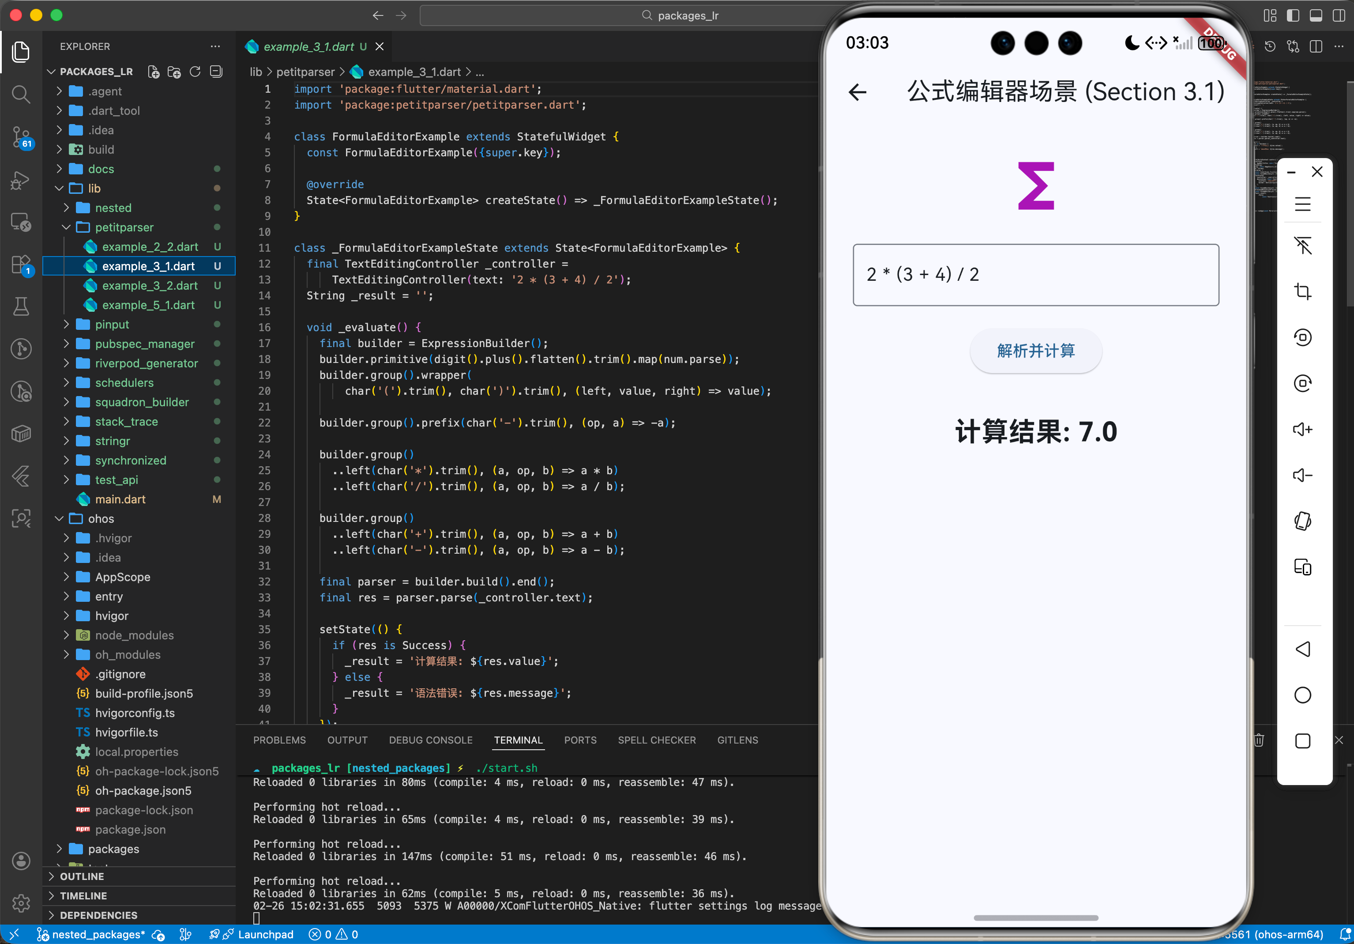Open the Explorer view in activity bar

pos(21,52)
